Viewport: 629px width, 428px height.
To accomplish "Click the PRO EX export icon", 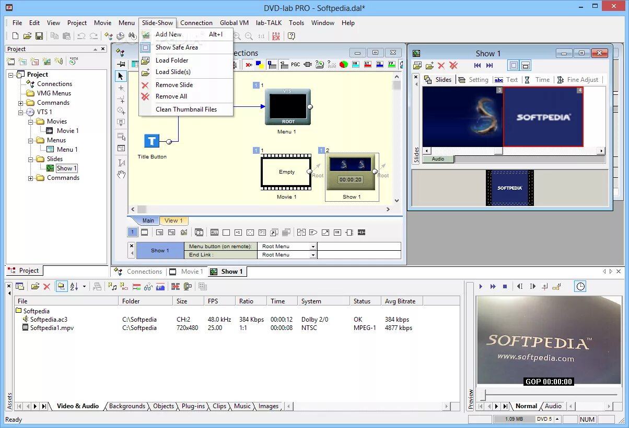I will point(276,36).
